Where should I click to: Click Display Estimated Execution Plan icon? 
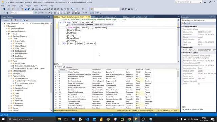tap(52, 13)
